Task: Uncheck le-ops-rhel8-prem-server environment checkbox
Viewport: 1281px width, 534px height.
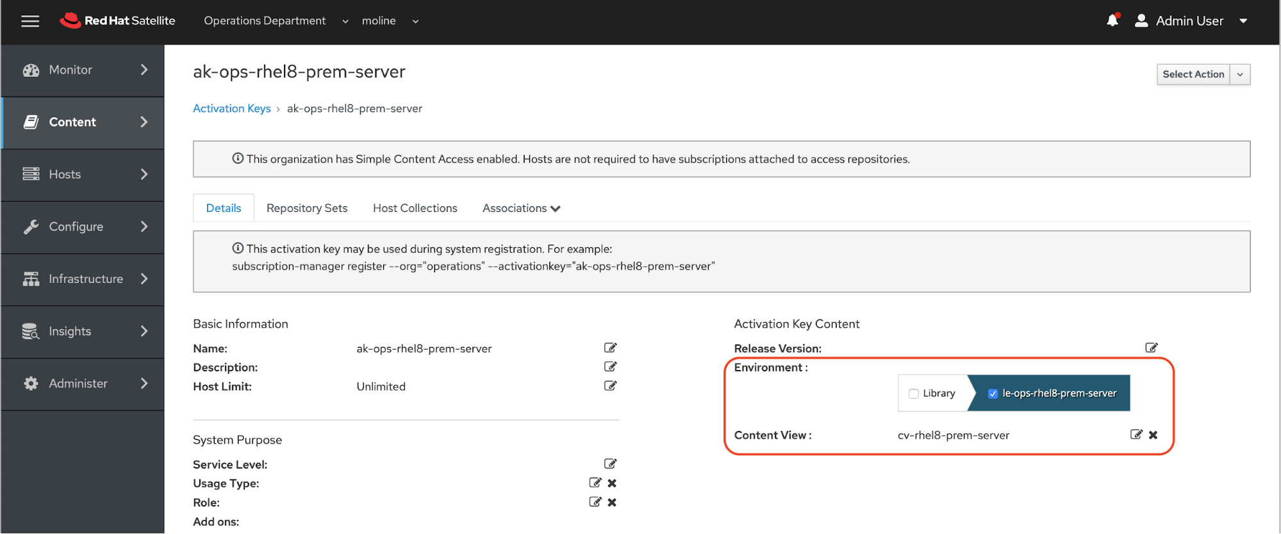Action: point(993,394)
